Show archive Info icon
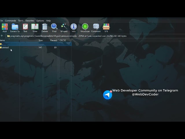 74,28
